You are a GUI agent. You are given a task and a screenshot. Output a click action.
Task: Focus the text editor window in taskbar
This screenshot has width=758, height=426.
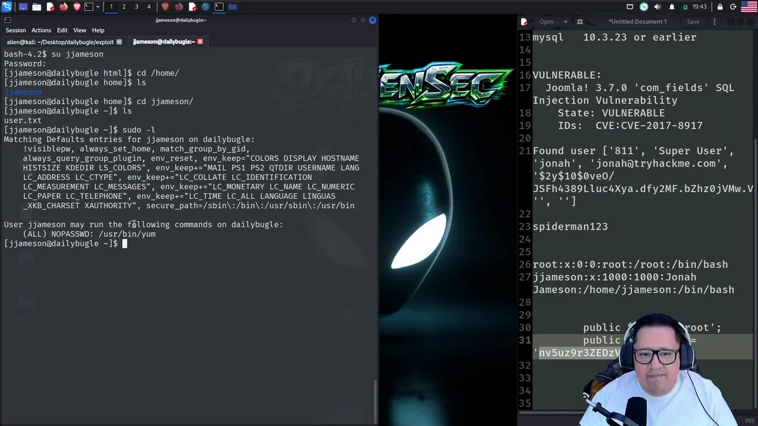point(192,7)
